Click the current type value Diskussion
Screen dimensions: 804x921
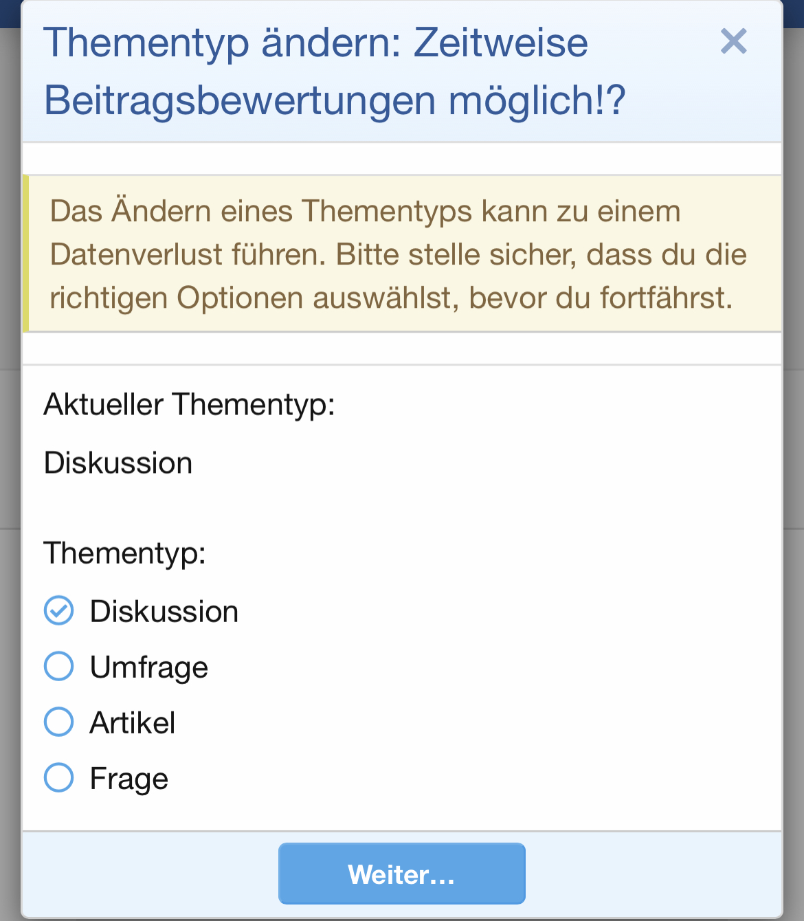coord(118,463)
